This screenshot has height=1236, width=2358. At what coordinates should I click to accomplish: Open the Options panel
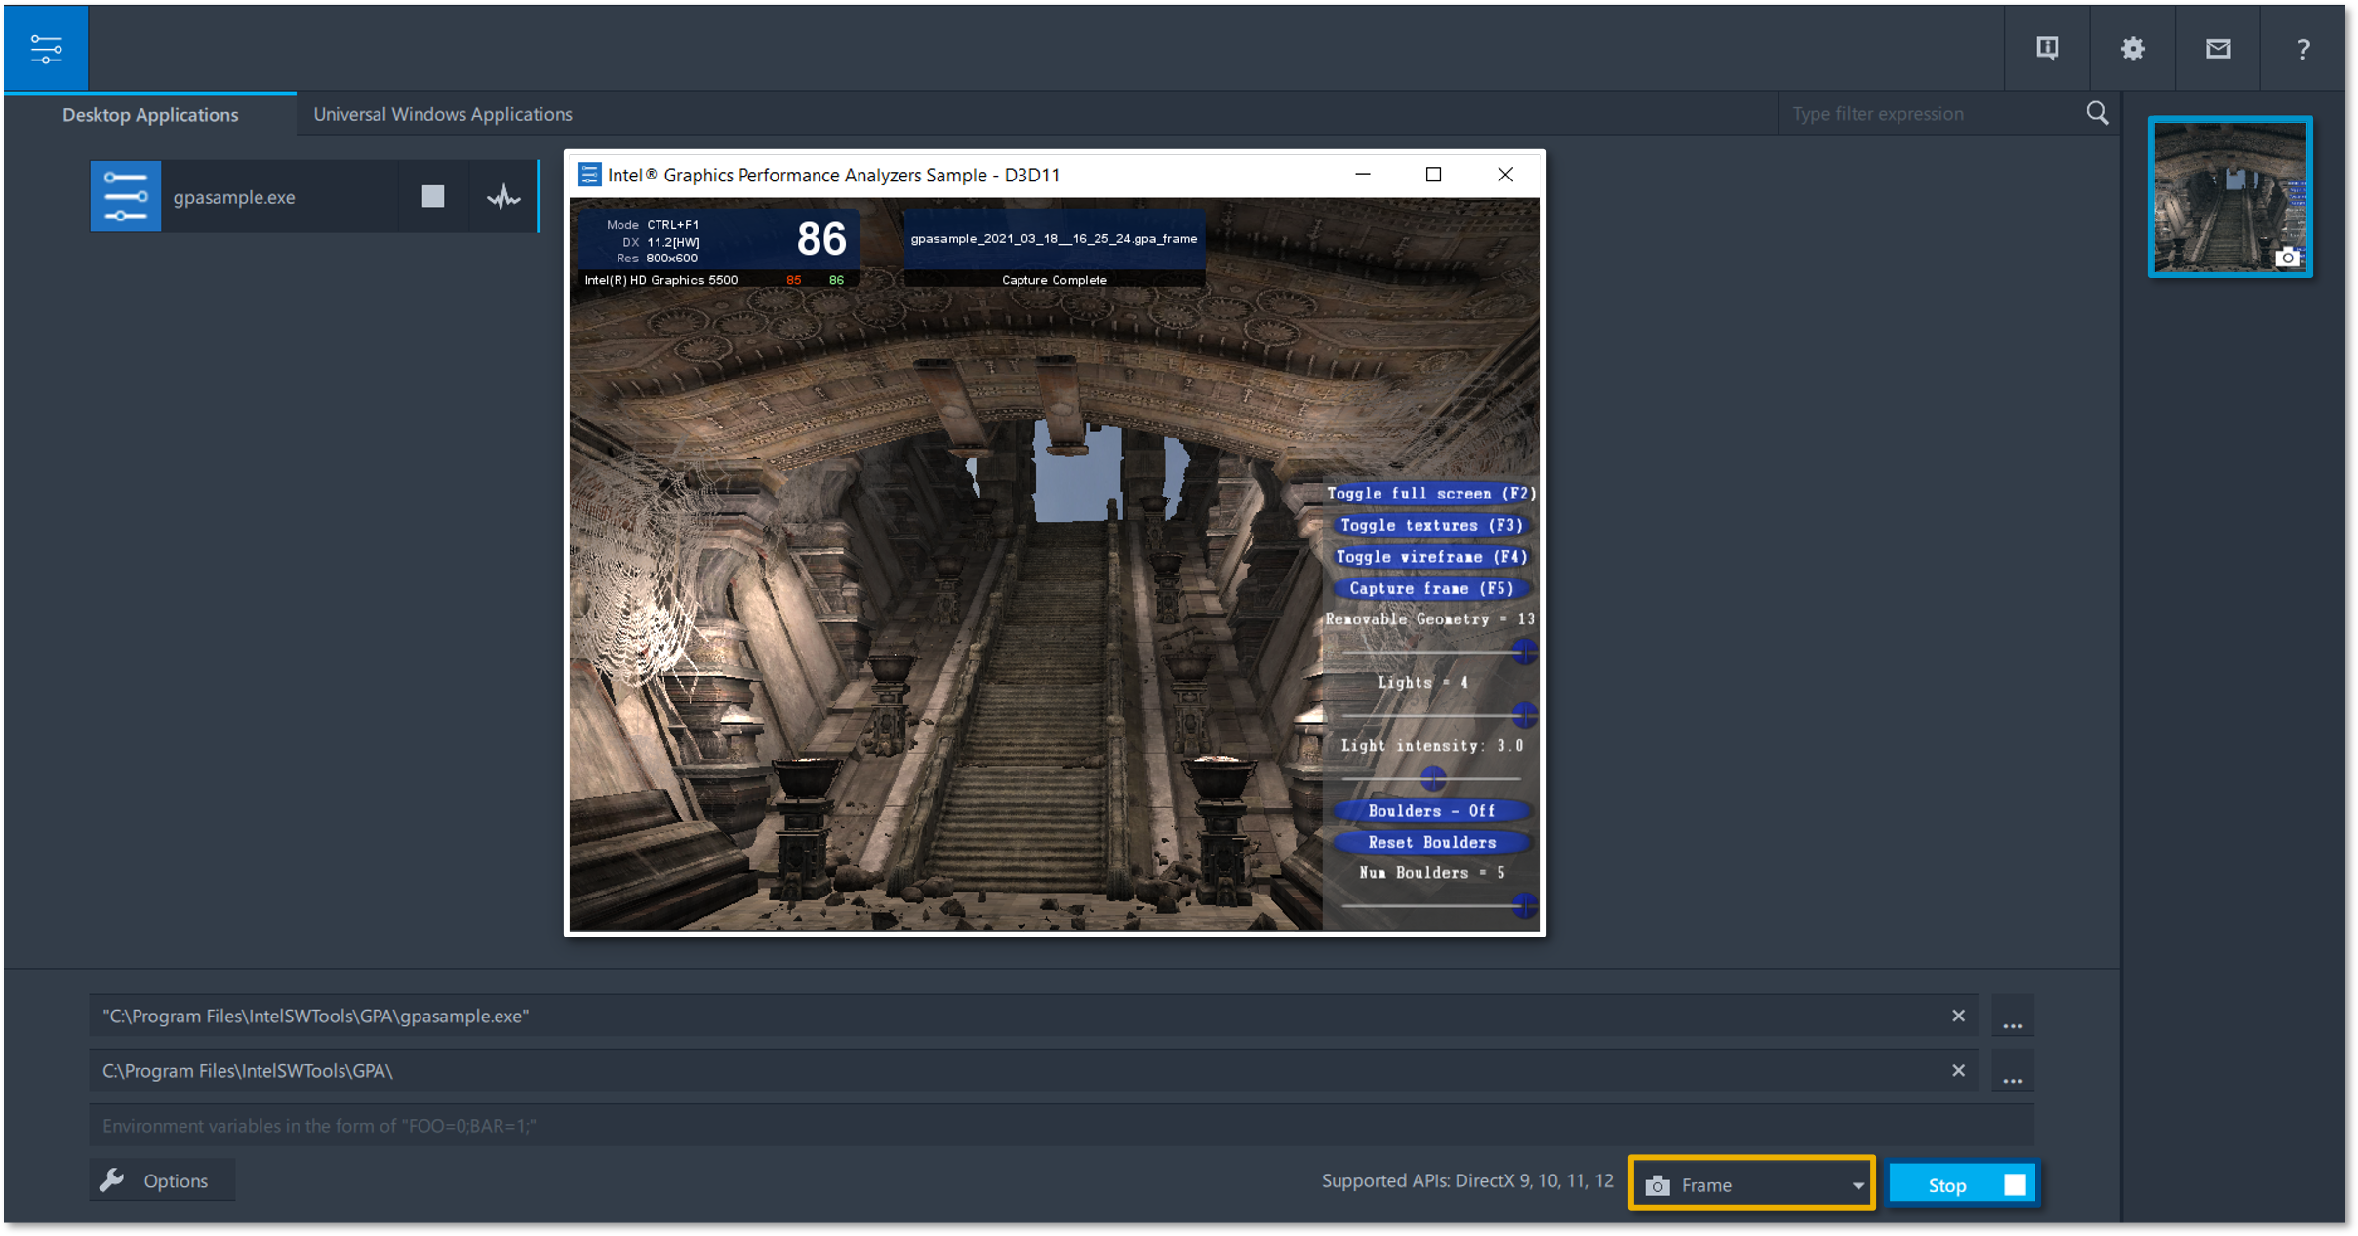tap(161, 1180)
